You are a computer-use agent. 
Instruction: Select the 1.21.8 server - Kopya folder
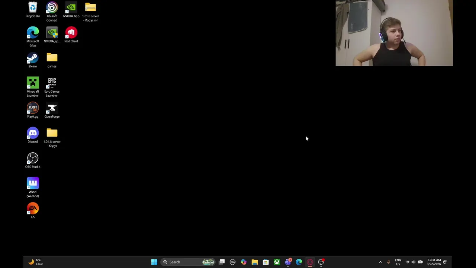click(52, 137)
